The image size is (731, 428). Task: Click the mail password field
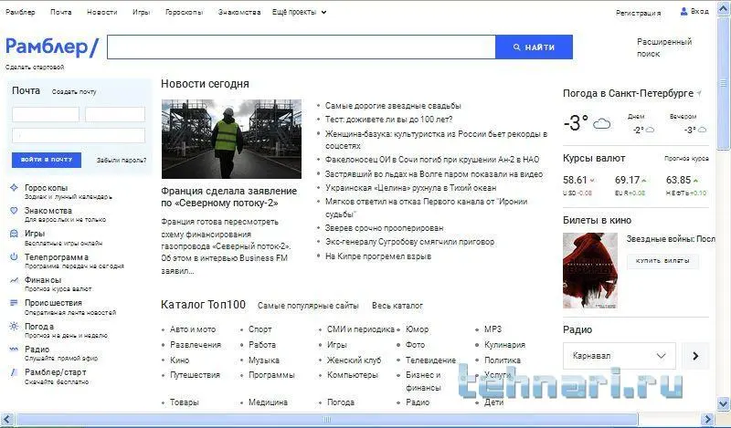pyautogui.click(x=79, y=136)
